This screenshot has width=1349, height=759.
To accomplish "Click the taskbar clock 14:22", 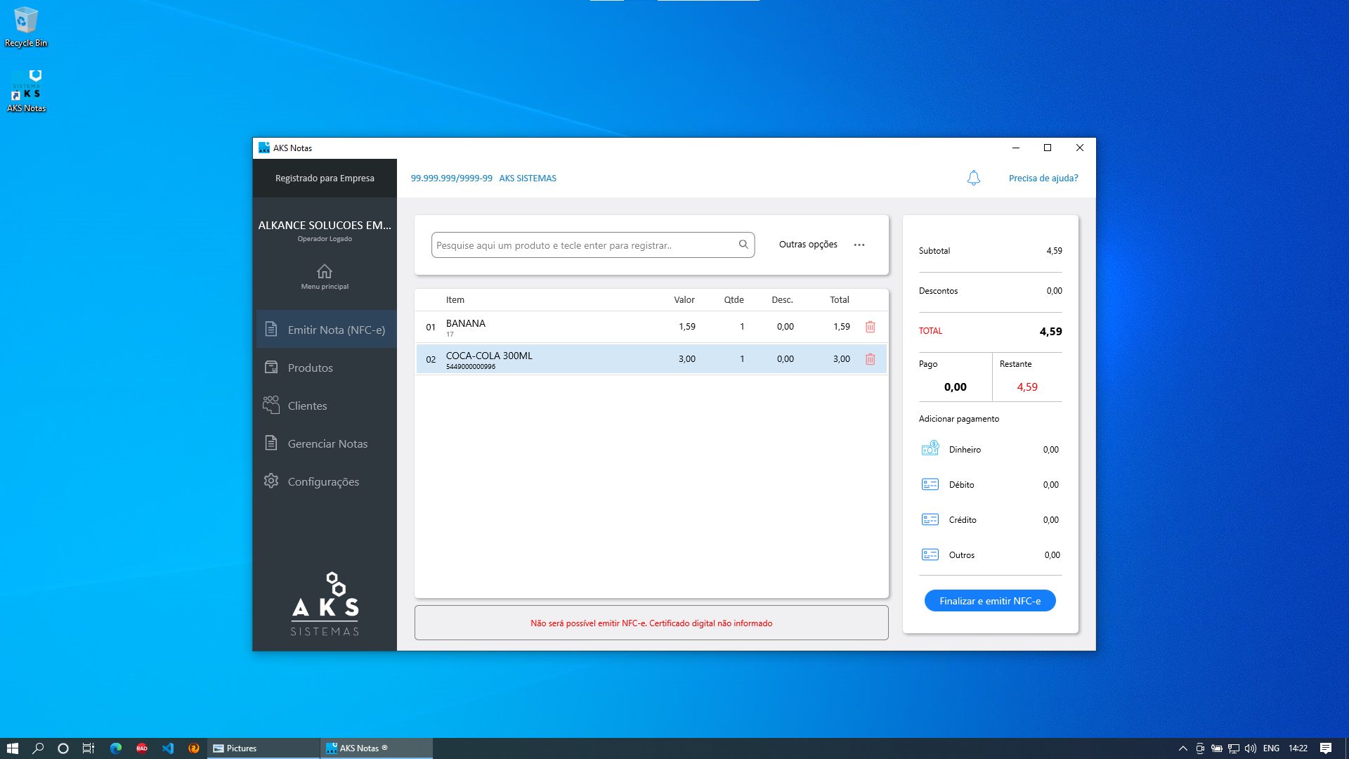I will pos(1298,748).
